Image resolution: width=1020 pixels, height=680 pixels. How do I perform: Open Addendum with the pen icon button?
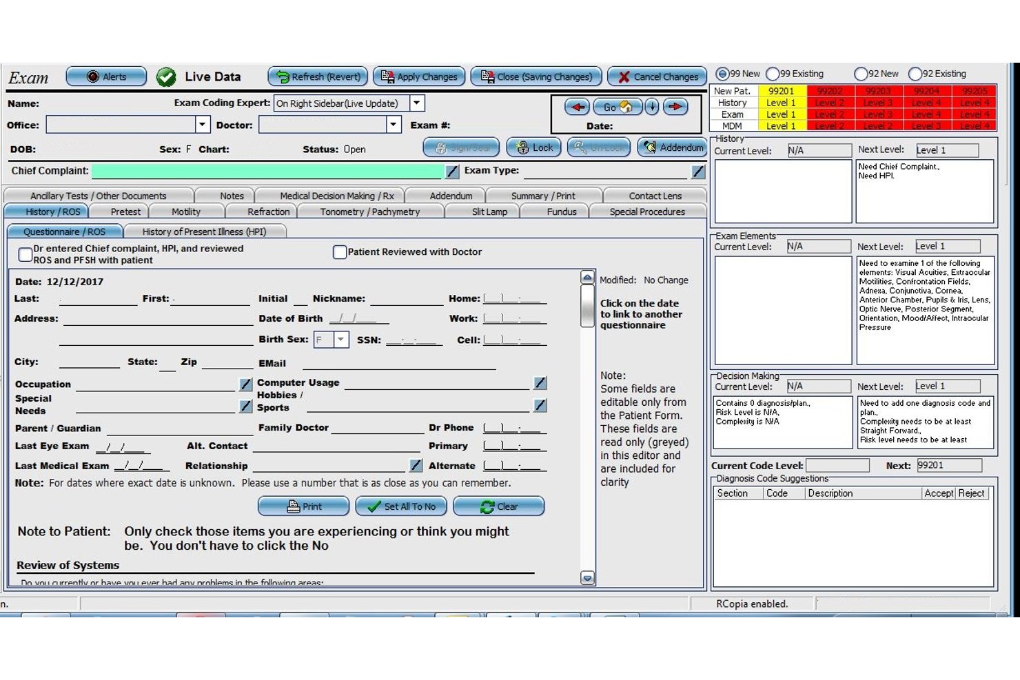[672, 147]
